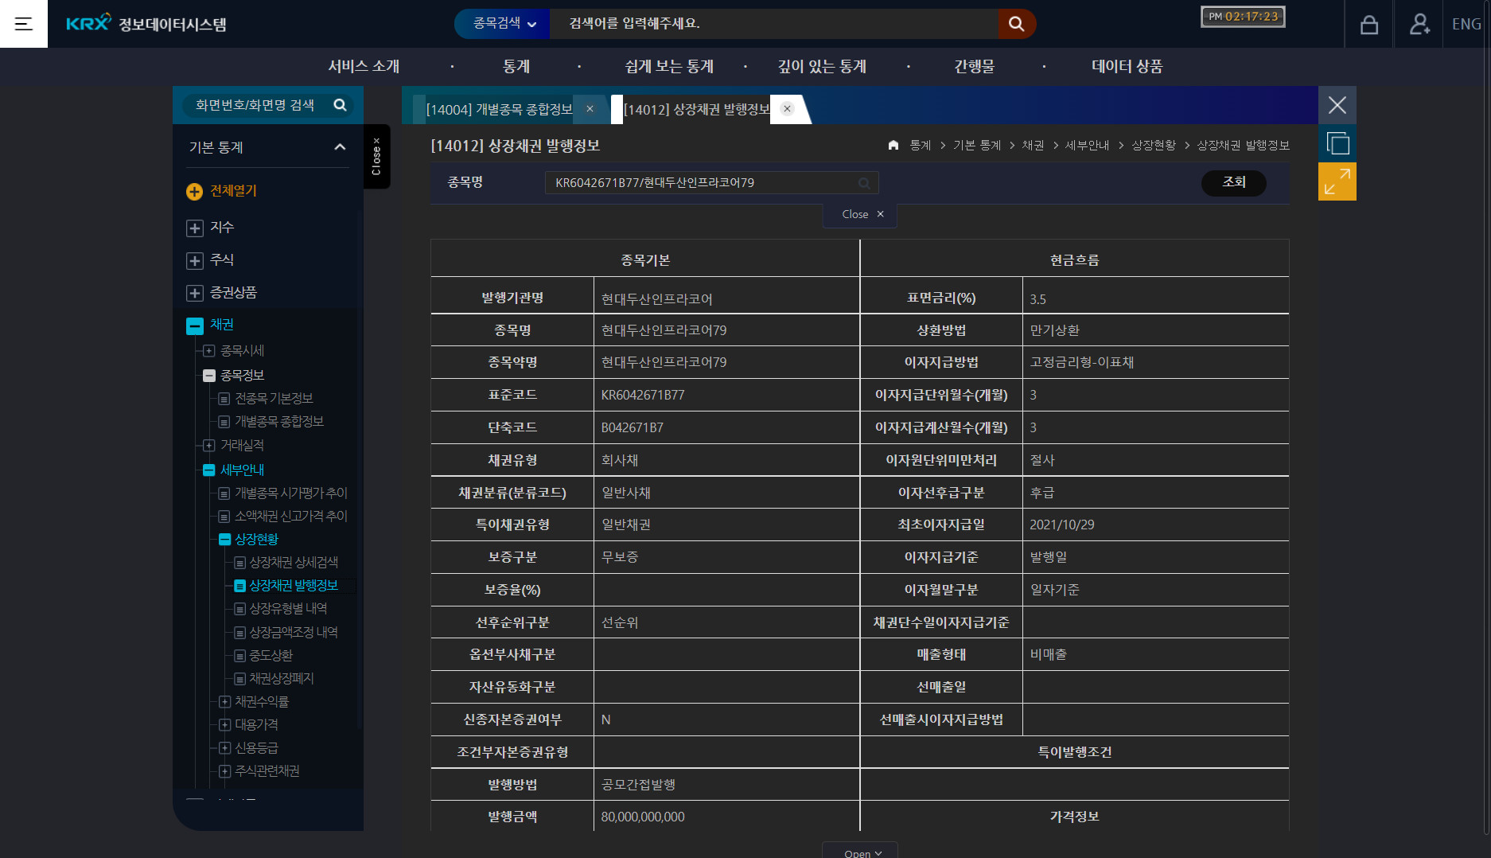Open the 서비스 소개 menu

(364, 67)
